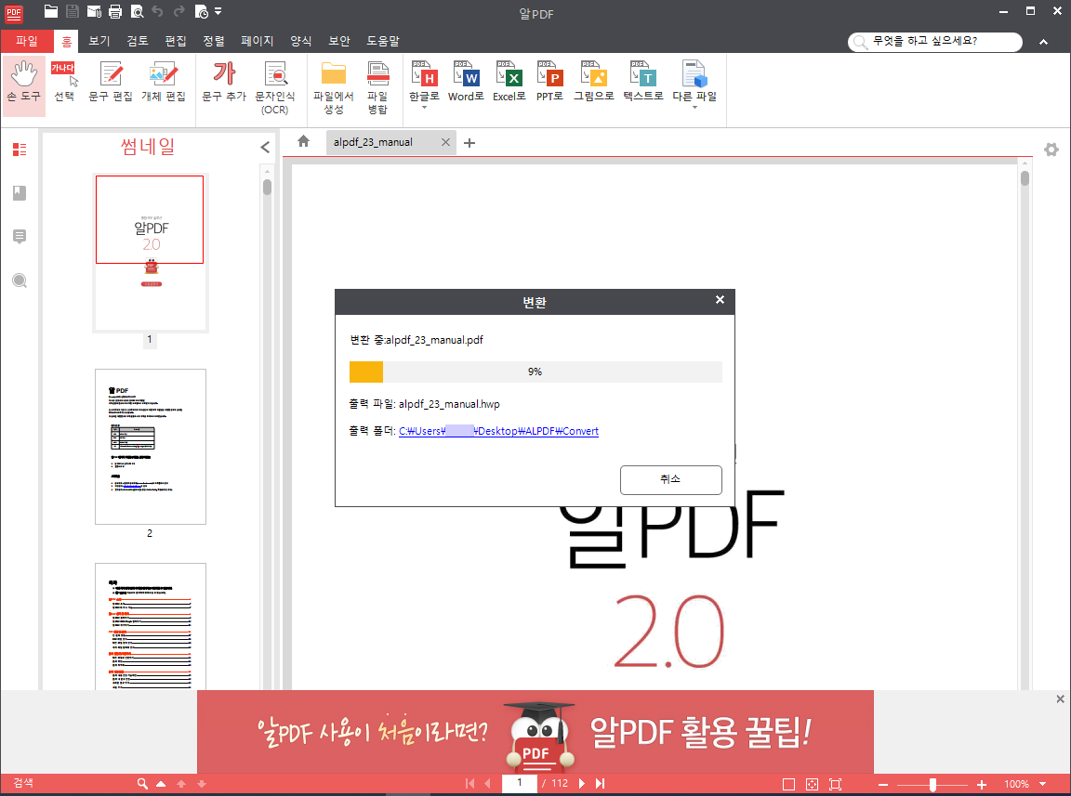This screenshot has width=1071, height=796.
Task: Convert PDF to 그림으로 image
Action: [x=593, y=82]
